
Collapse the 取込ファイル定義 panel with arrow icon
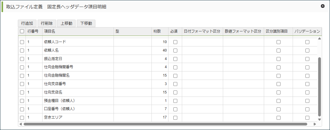coord(323,6)
